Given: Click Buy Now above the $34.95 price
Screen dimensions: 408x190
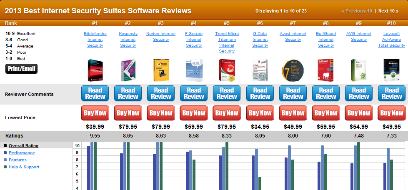Looking at the screenshot, I should pyautogui.click(x=260, y=113).
